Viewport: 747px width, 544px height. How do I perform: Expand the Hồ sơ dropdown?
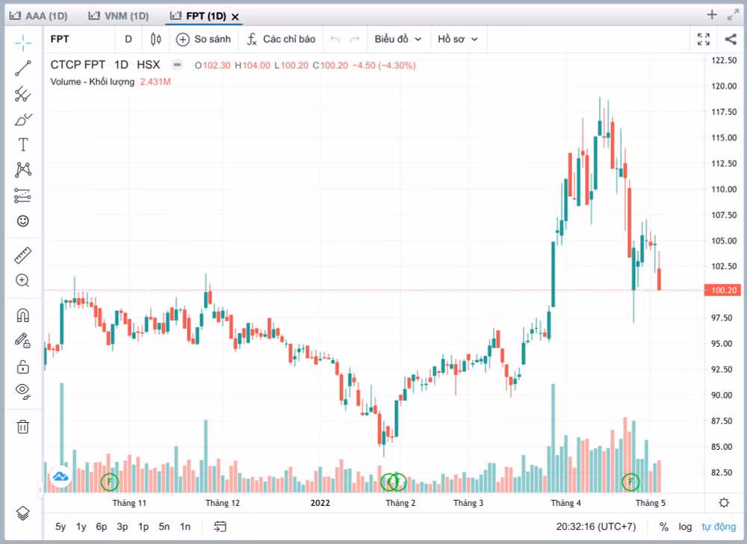457,39
